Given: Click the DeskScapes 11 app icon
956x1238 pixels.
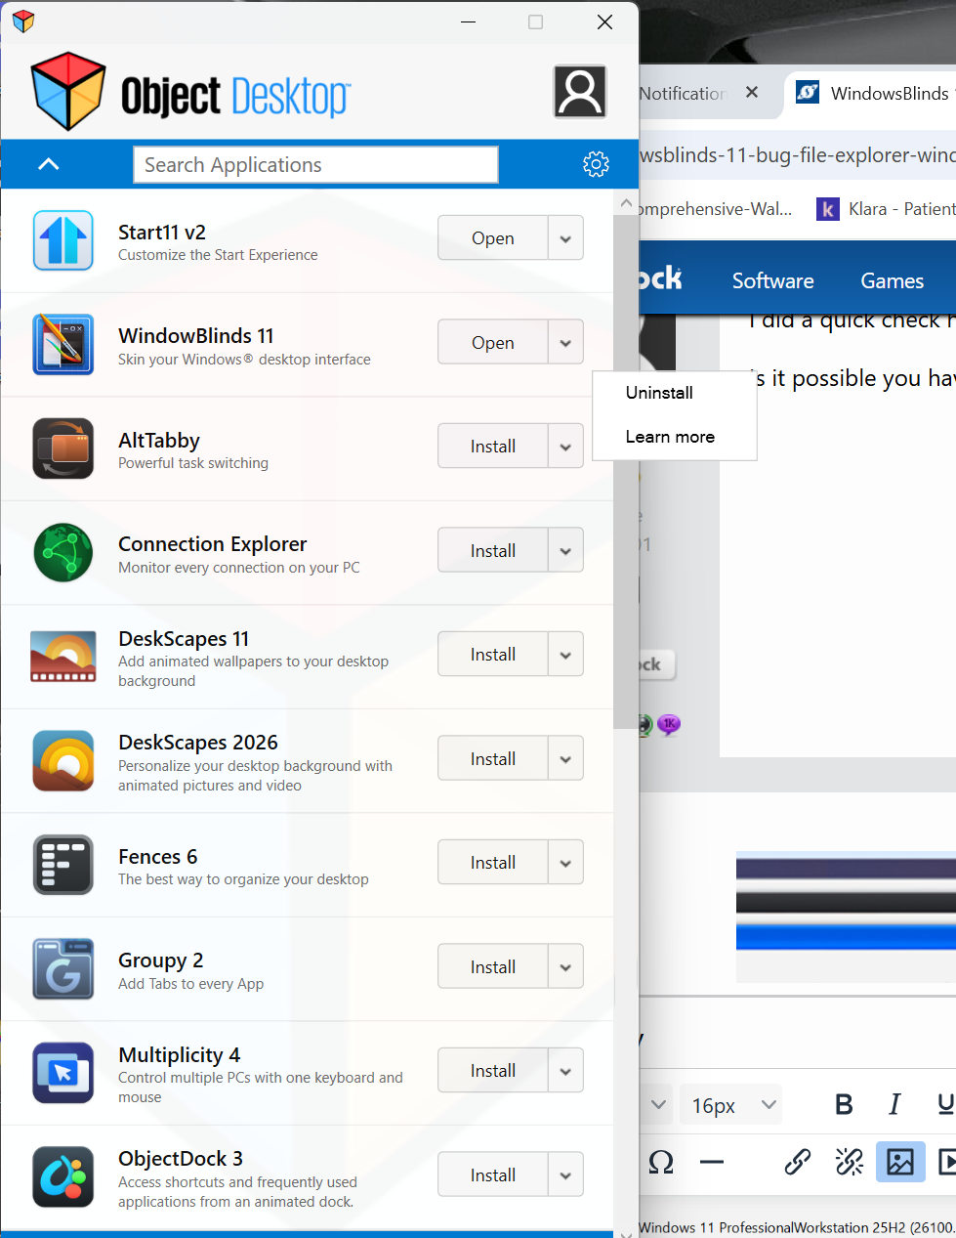Looking at the screenshot, I should (x=63, y=656).
